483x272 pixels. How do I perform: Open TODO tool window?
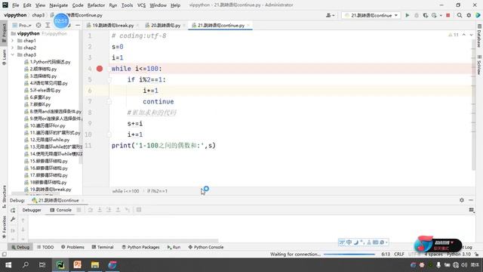[45, 247]
